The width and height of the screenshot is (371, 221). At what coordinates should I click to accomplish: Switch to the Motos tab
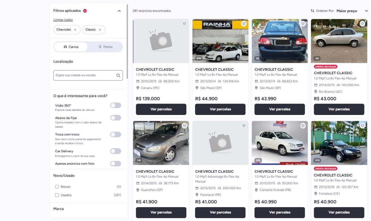pos(105,47)
